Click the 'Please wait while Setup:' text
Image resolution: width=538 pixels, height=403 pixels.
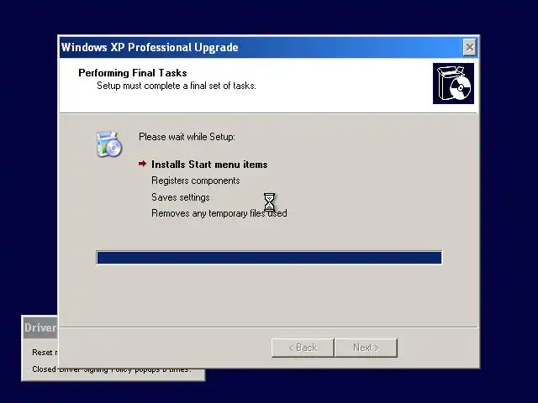[x=187, y=137]
